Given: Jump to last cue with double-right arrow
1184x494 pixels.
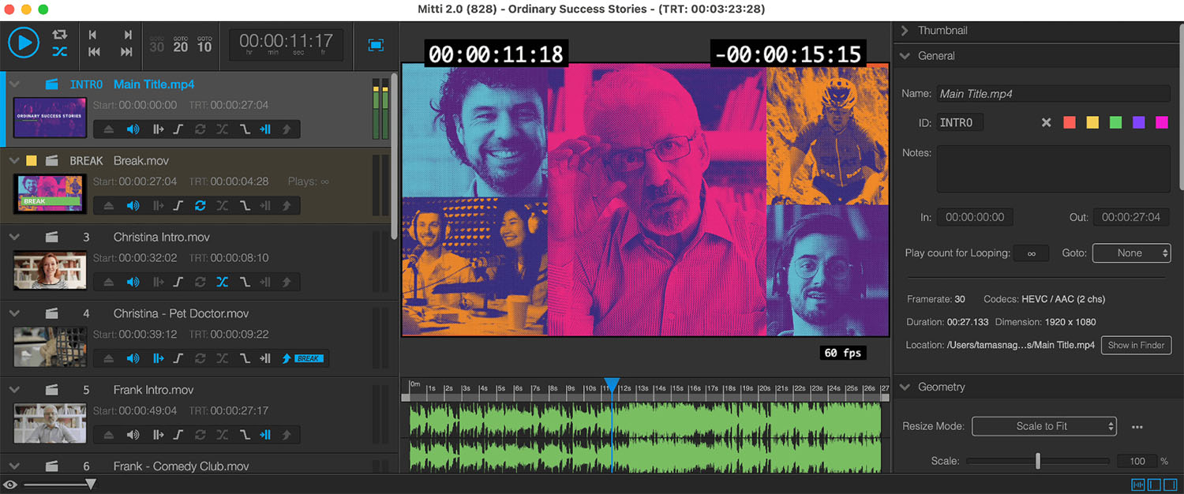Looking at the screenshot, I should 126,52.
